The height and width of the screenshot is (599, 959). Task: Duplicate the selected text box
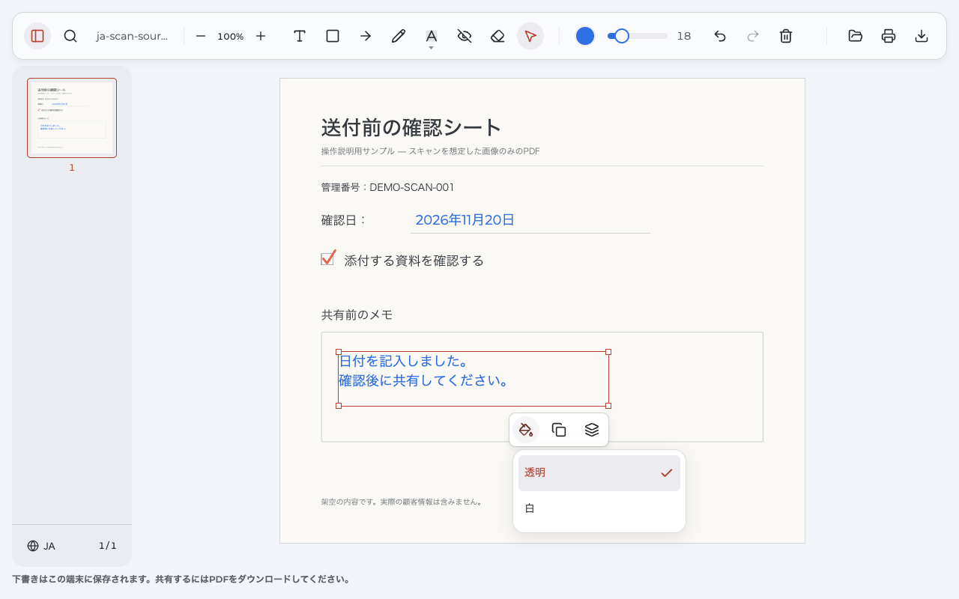point(559,430)
